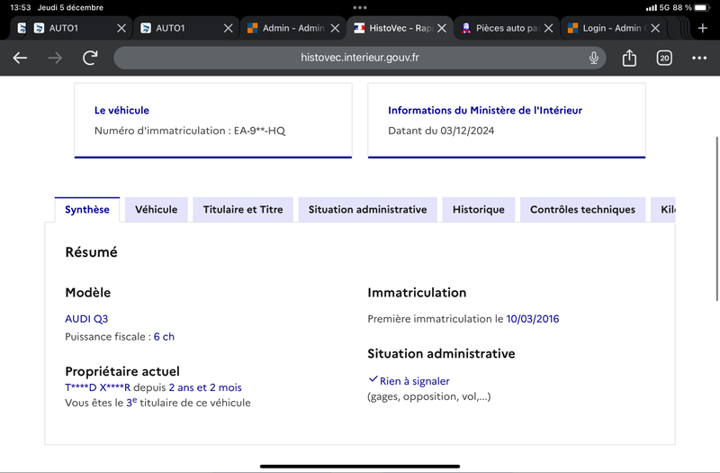The height and width of the screenshot is (473, 720).
Task: Click the 10/03/2016 registration date
Action: coord(533,319)
